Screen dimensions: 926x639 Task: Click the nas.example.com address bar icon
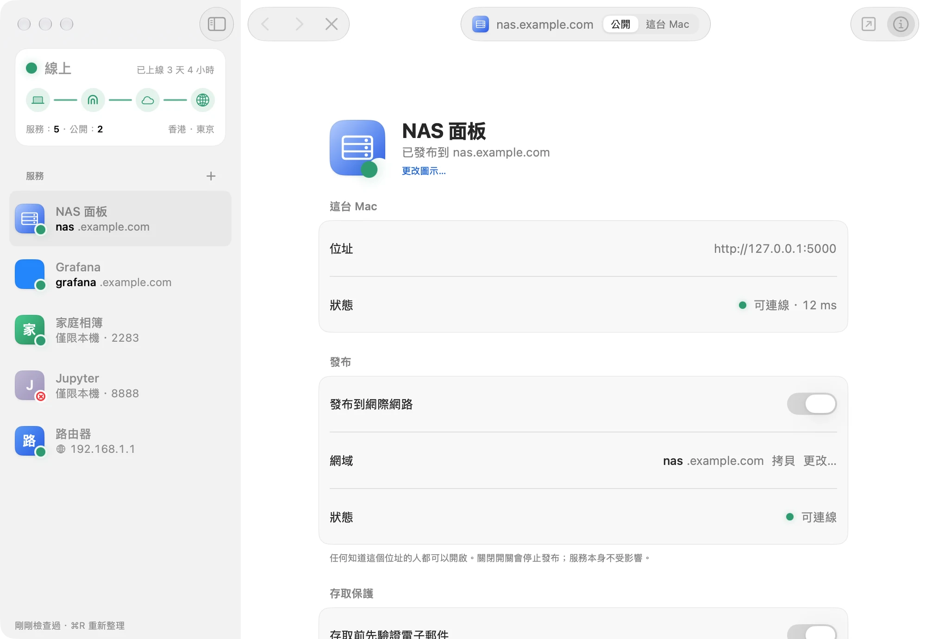pos(480,24)
